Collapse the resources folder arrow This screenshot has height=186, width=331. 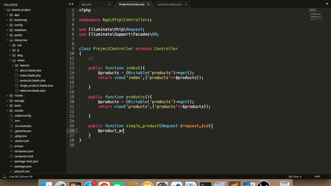[7, 40]
